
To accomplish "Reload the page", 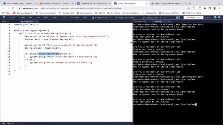I will coord(13,8).
